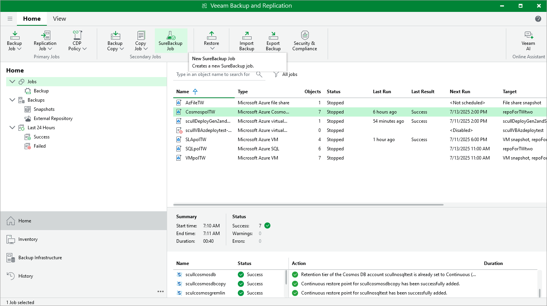Viewport: 547px width, 306px height.
Task: Select the SQLpolTW job row
Action: point(196,149)
